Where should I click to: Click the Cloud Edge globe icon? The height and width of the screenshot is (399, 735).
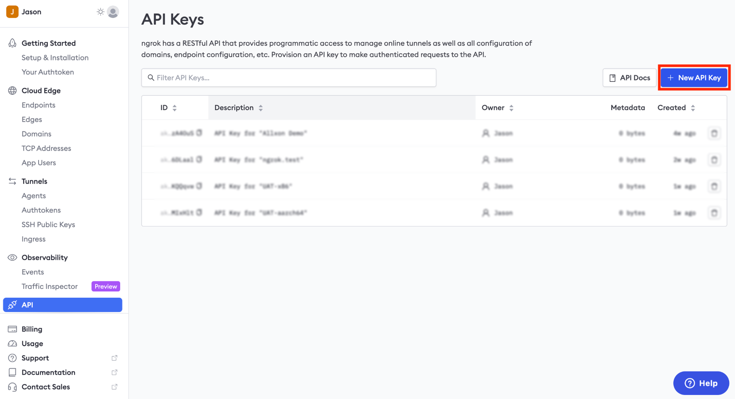12,91
